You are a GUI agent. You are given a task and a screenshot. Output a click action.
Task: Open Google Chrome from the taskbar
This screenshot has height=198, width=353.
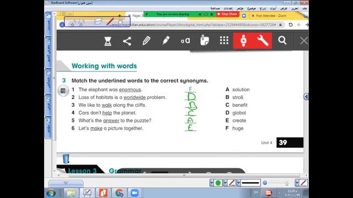(x=119, y=193)
